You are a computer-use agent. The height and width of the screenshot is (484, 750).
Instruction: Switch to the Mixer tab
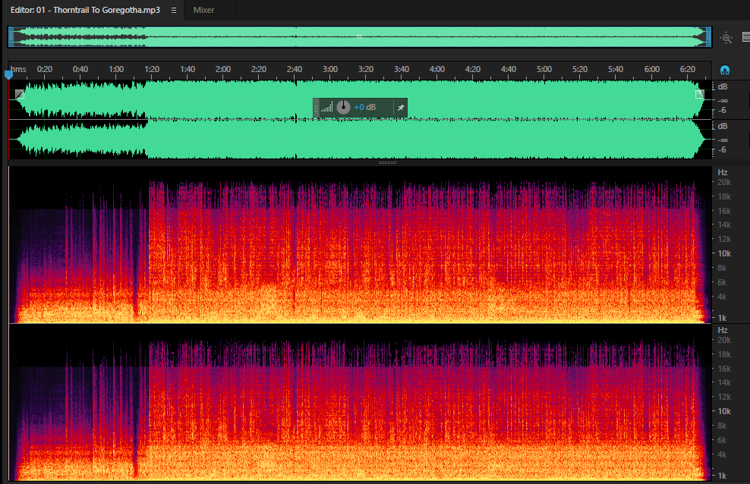[203, 10]
